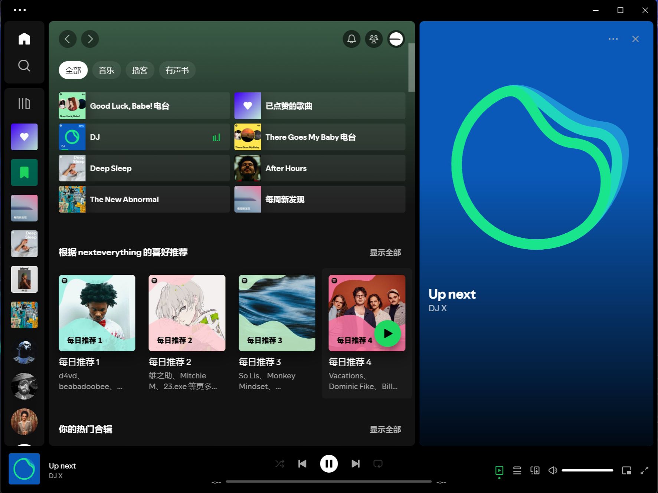Open the Search icon in sidebar
Viewport: 658px width, 493px height.
point(24,66)
